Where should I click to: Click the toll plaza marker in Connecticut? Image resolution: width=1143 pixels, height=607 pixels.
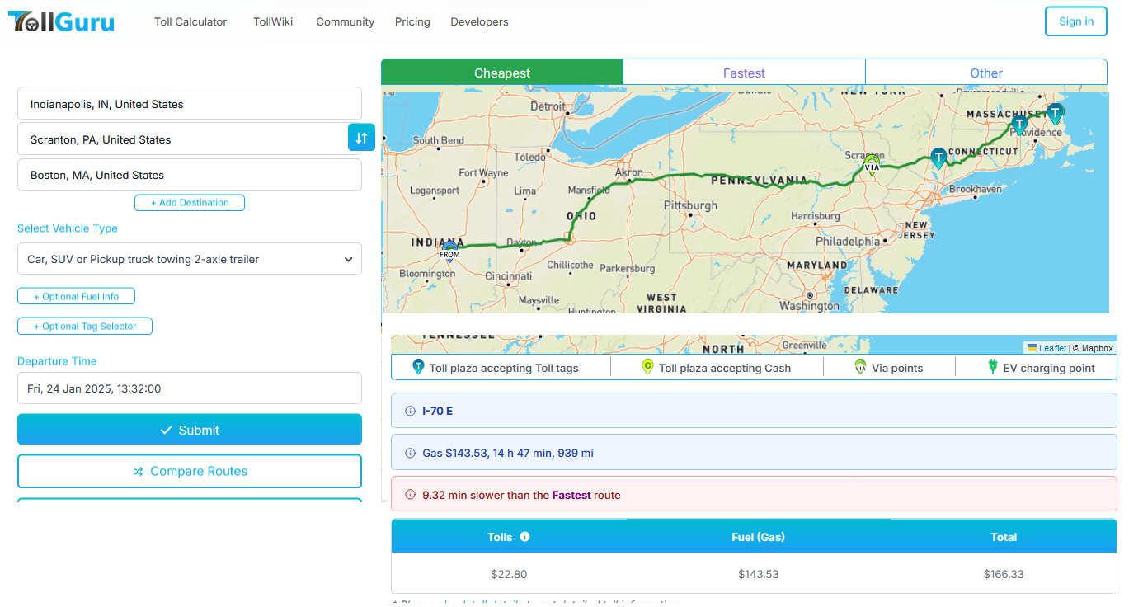tap(938, 158)
